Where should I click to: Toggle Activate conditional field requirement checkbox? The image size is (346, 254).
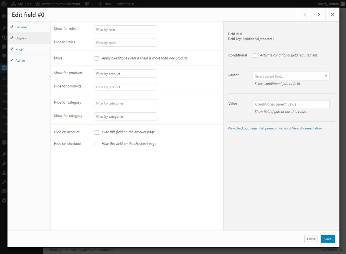tap(255, 56)
